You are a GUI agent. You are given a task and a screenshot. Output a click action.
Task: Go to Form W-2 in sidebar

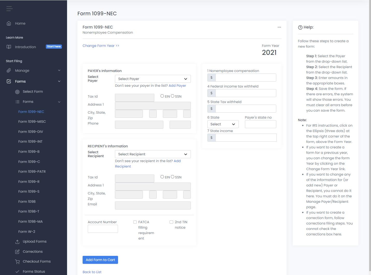(27, 231)
